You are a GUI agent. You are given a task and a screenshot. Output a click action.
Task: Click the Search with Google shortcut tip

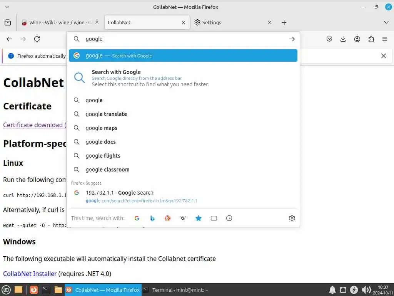click(183, 78)
